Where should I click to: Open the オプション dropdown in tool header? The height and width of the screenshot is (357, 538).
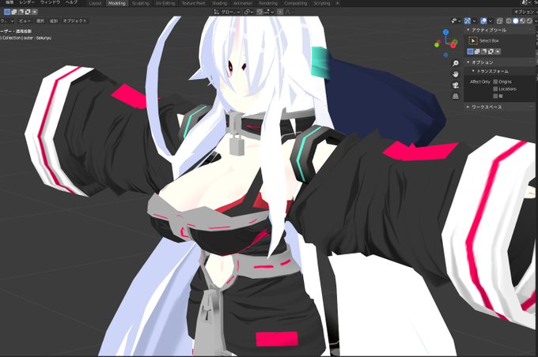point(525,12)
